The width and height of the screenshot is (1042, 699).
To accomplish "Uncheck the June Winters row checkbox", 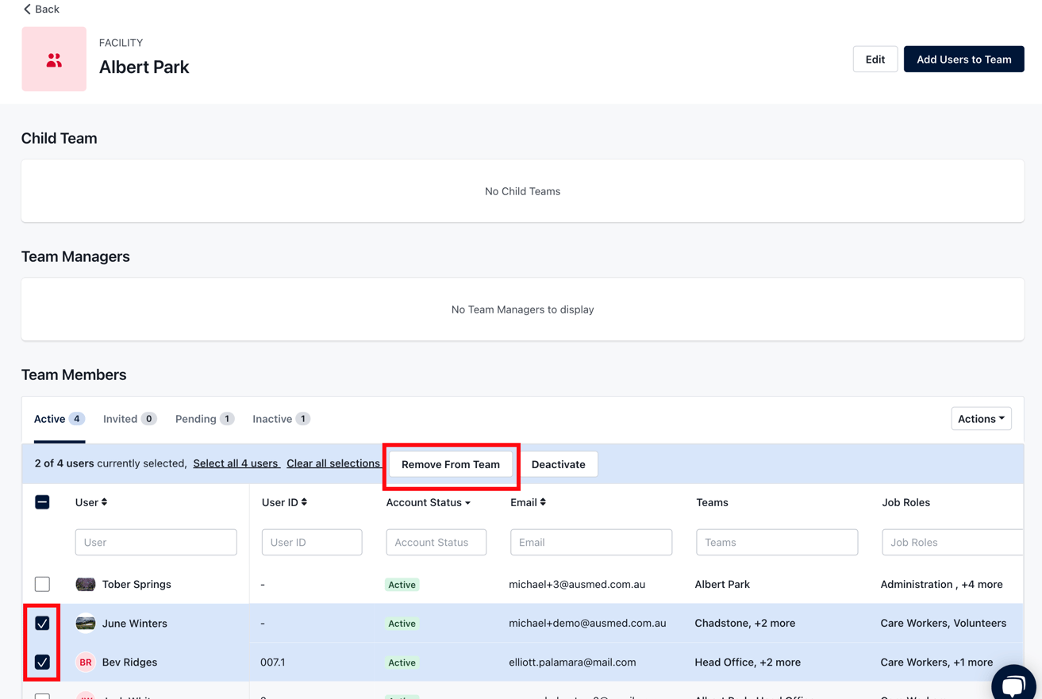I will click(43, 624).
